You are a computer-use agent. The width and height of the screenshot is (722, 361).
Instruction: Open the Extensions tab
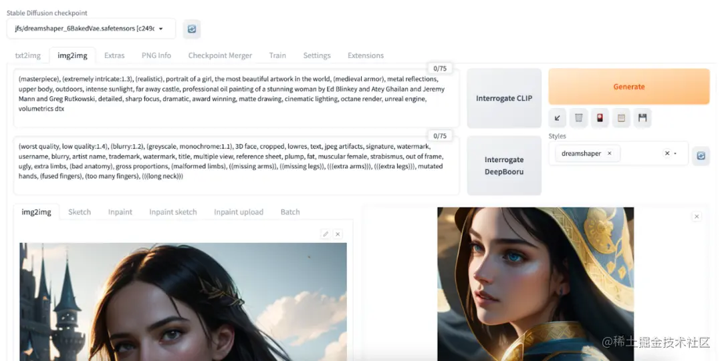coord(366,55)
